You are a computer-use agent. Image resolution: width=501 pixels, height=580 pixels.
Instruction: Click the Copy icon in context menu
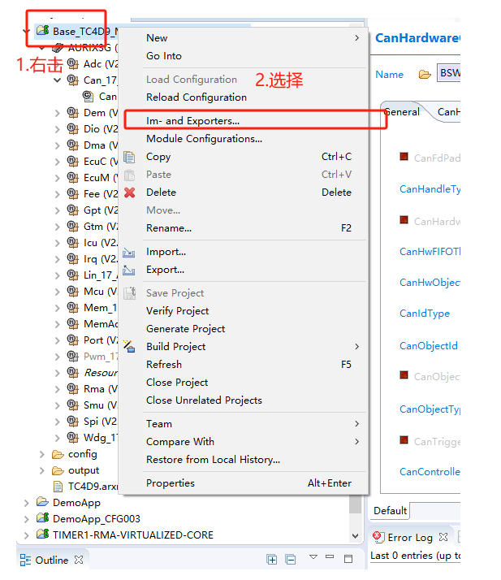point(129,157)
